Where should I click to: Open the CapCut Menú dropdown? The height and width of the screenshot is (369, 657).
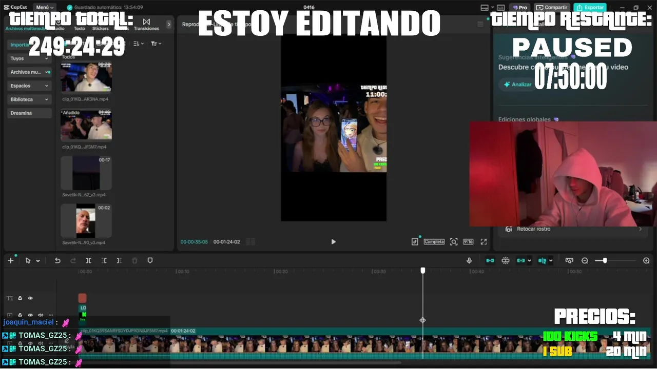(45, 7)
